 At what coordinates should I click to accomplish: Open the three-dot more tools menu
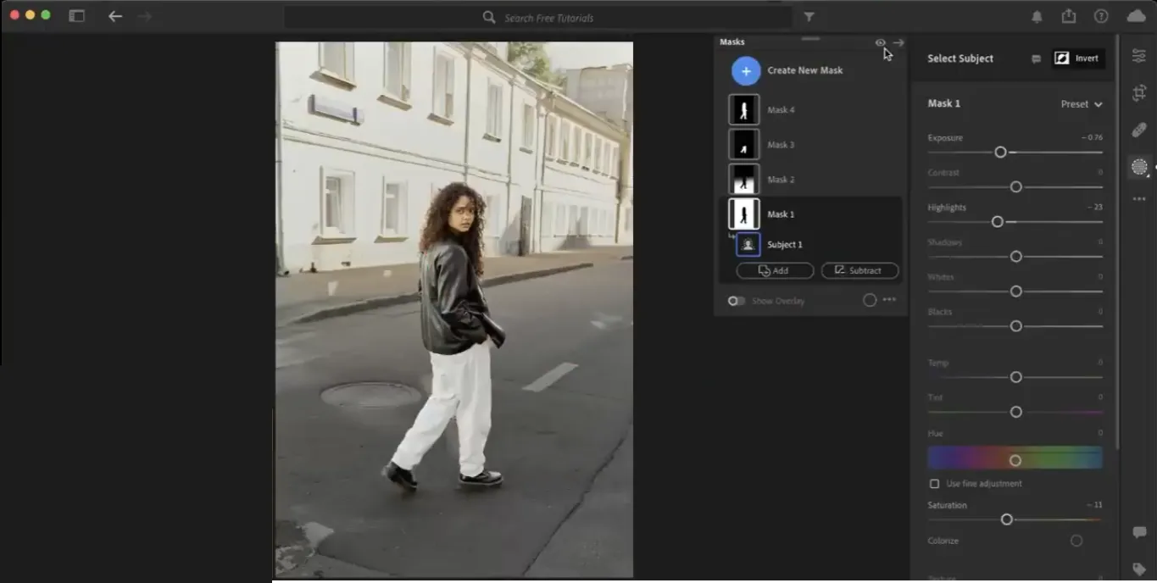pyautogui.click(x=1138, y=199)
